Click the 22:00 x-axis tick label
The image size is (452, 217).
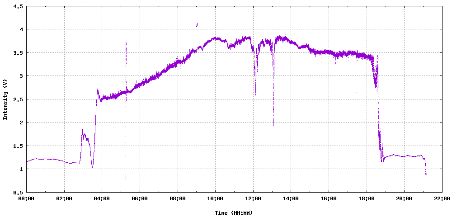click(442, 198)
